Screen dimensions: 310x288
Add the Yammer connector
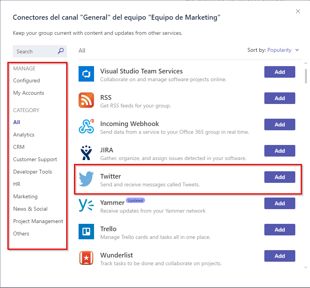279,203
